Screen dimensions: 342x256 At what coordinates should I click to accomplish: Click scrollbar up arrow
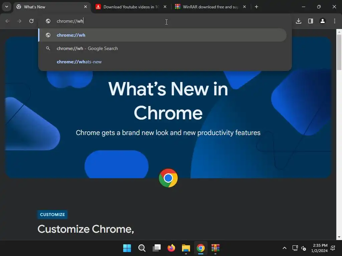(339, 32)
